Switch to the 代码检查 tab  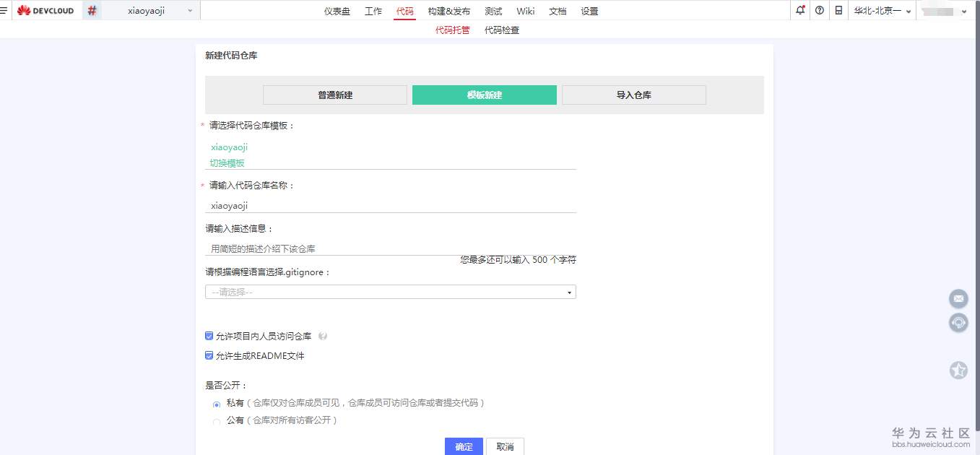(502, 30)
